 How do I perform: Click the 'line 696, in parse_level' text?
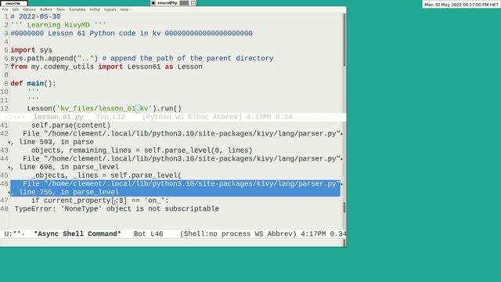point(69,167)
